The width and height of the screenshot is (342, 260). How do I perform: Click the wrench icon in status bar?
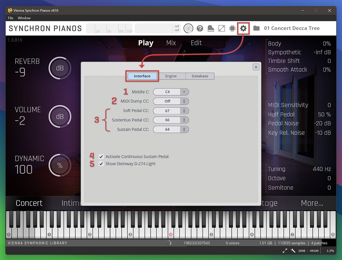point(293,251)
